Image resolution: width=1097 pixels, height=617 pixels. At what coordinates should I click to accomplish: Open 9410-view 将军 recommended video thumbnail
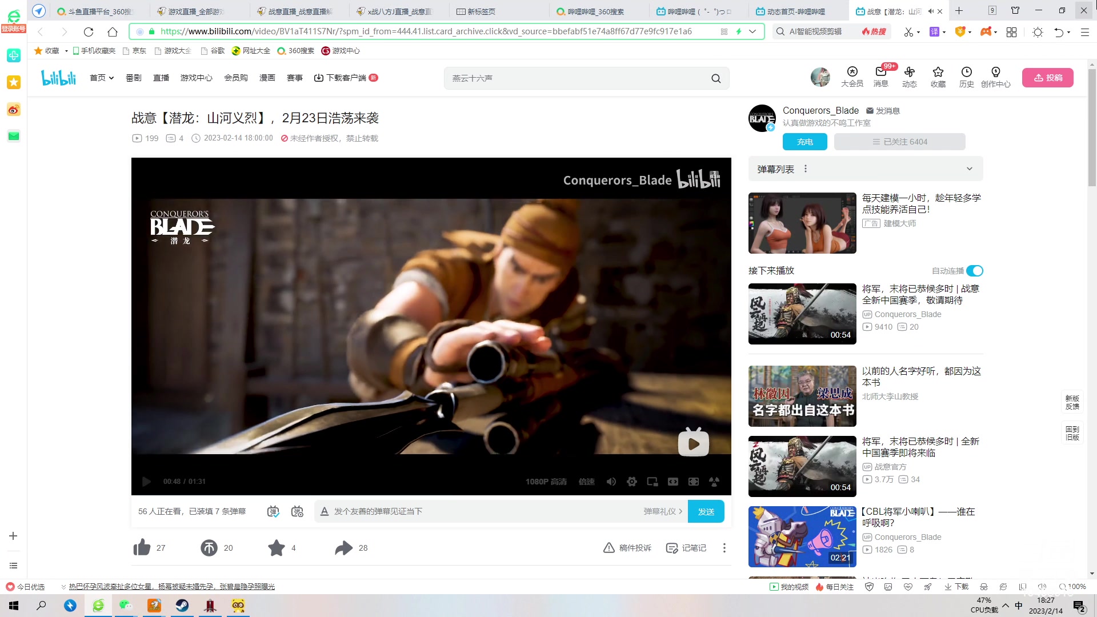[802, 314]
